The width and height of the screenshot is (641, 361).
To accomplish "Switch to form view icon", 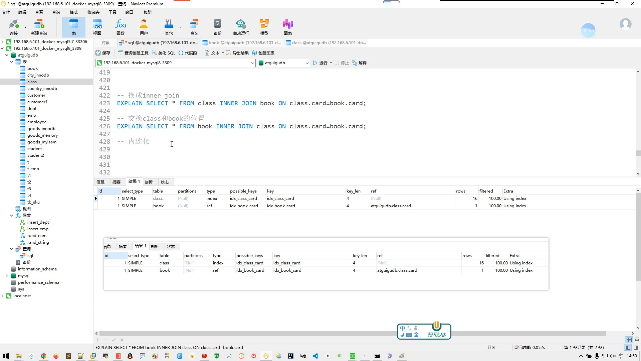I will [637, 340].
